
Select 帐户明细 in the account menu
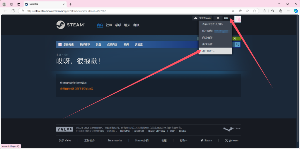tap(215, 31)
